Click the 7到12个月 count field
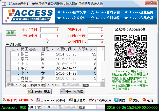The width and height of the screenshot is (159, 111). coord(50,36)
